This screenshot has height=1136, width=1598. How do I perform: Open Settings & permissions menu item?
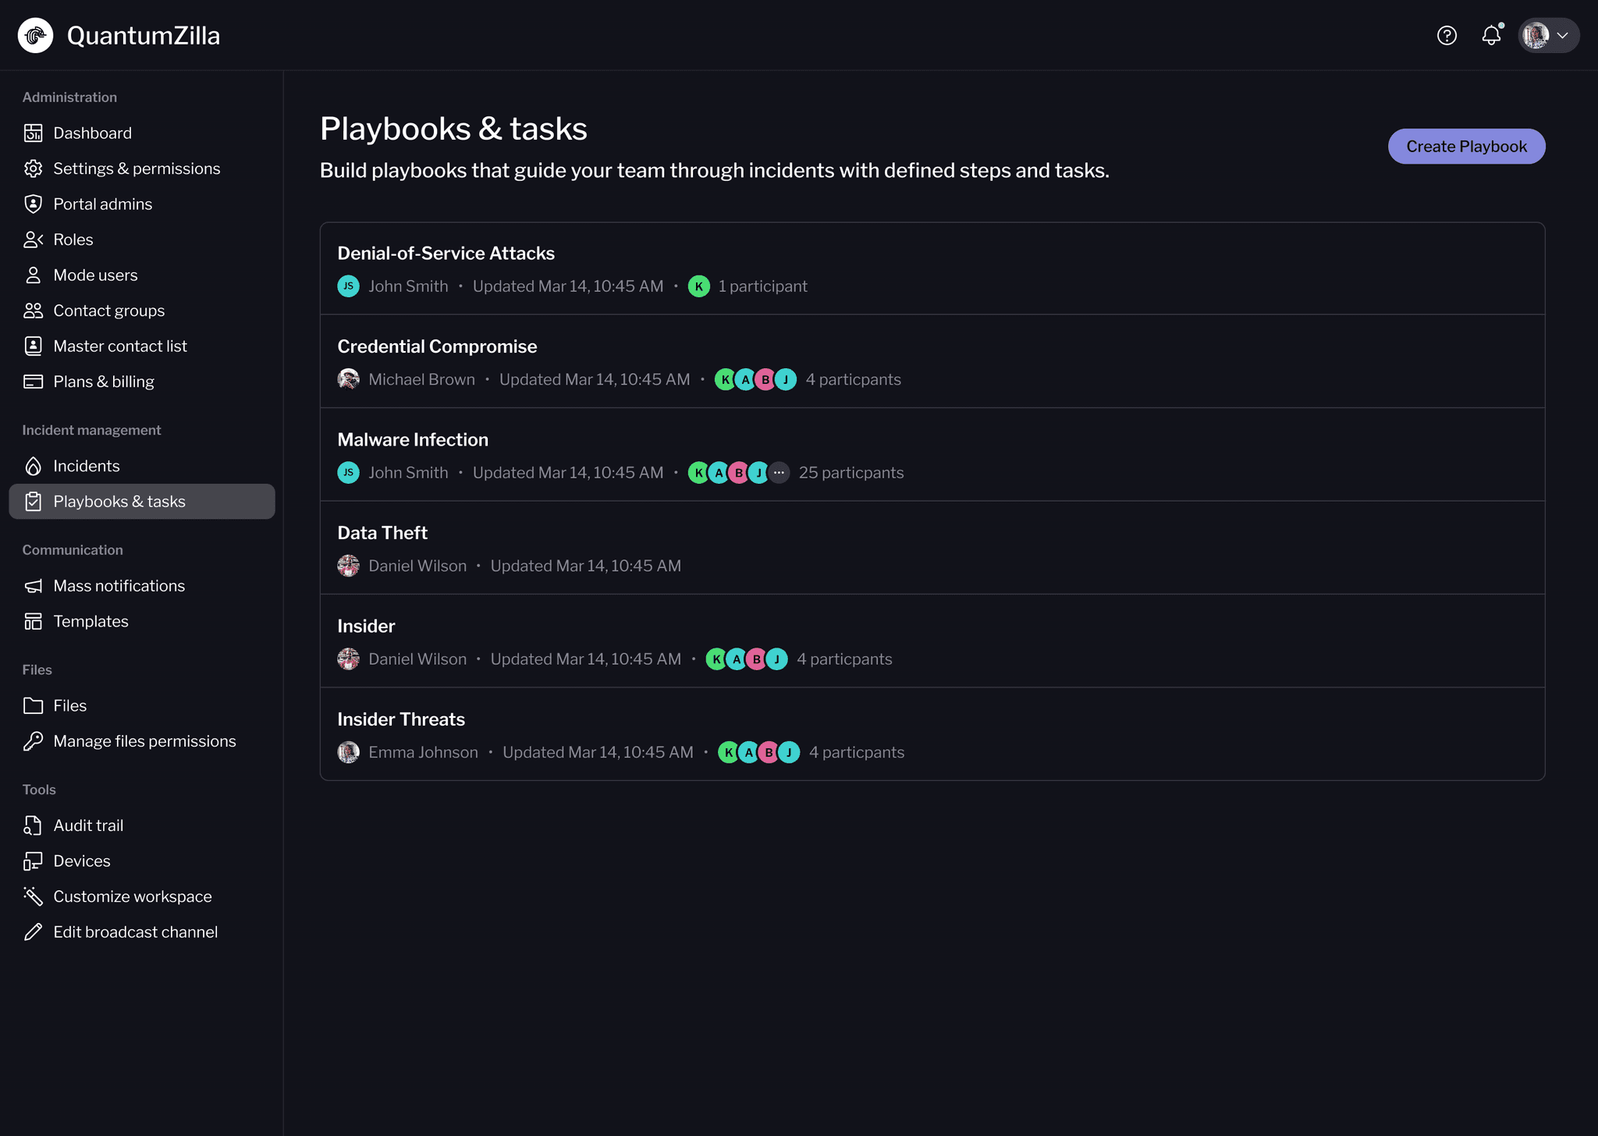click(137, 169)
